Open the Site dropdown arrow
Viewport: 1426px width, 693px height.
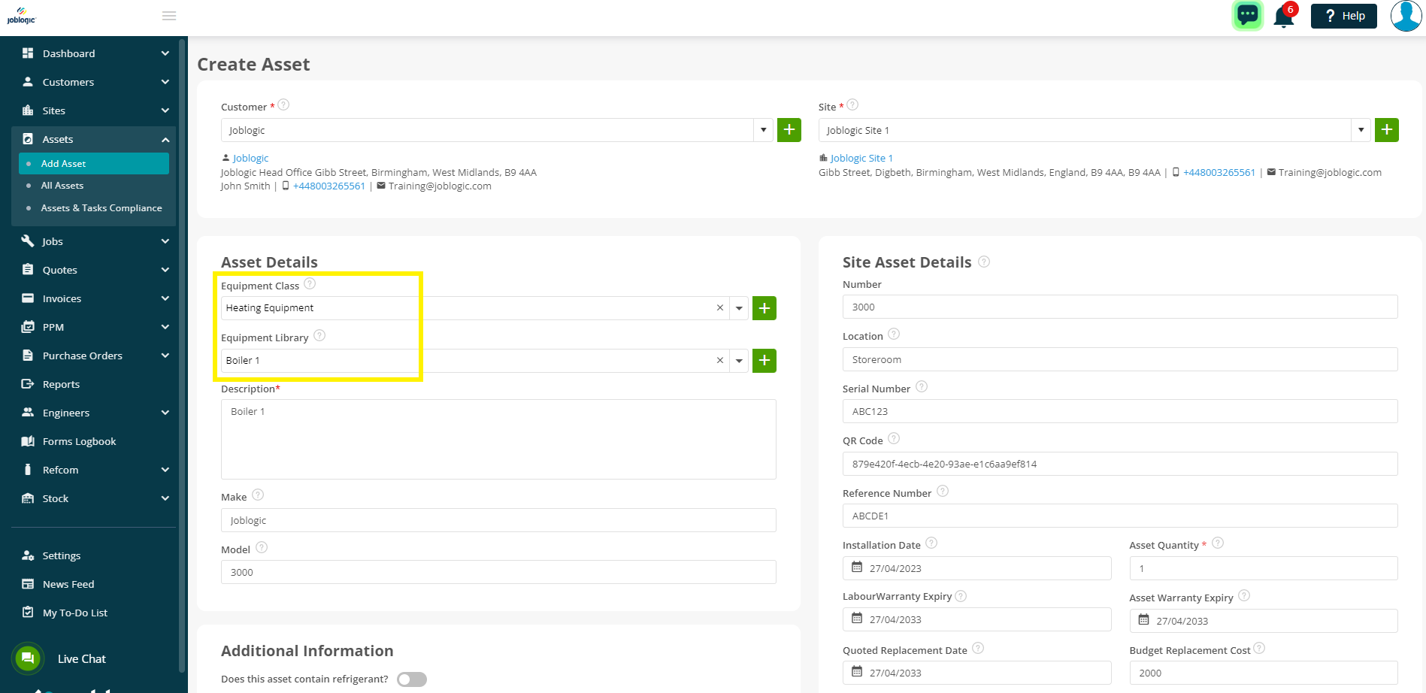pos(1361,130)
